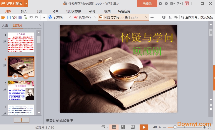The image size is (215, 130).
Task: Start slideshow with orange play button
Action: (x=144, y=127)
